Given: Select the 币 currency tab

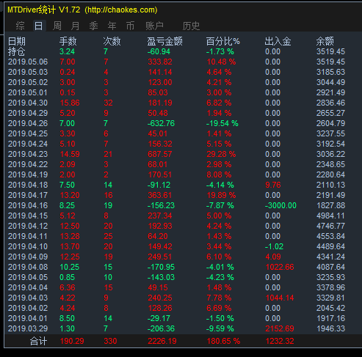Looking at the screenshot, I should coord(130,26).
